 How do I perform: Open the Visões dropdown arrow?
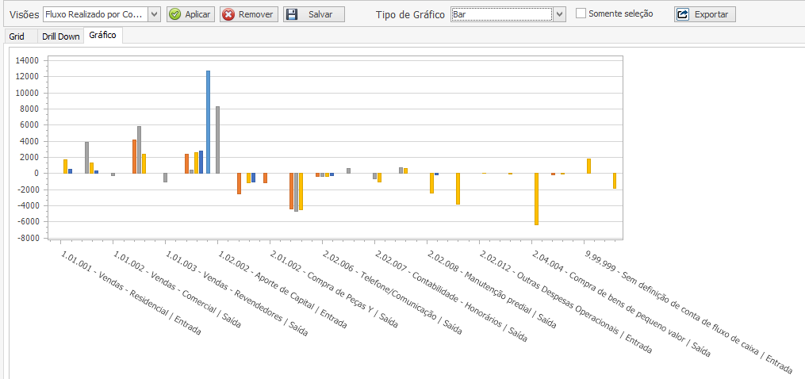pos(154,14)
